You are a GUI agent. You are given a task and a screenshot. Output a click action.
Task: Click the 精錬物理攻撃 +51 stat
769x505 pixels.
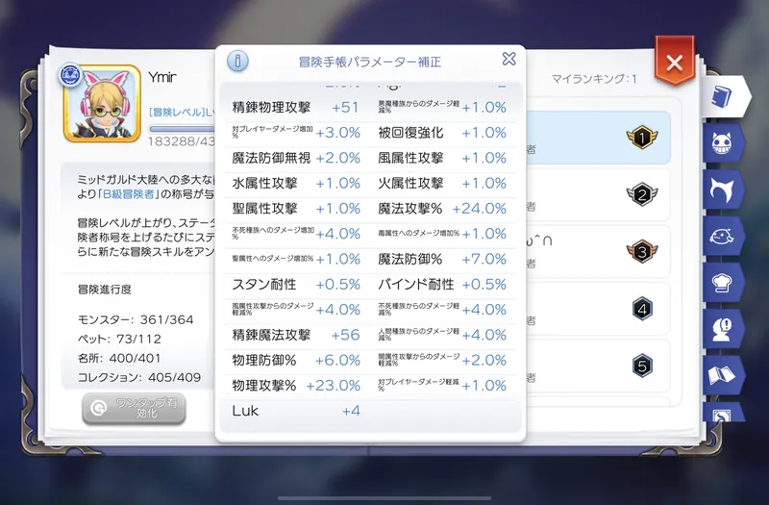click(296, 108)
